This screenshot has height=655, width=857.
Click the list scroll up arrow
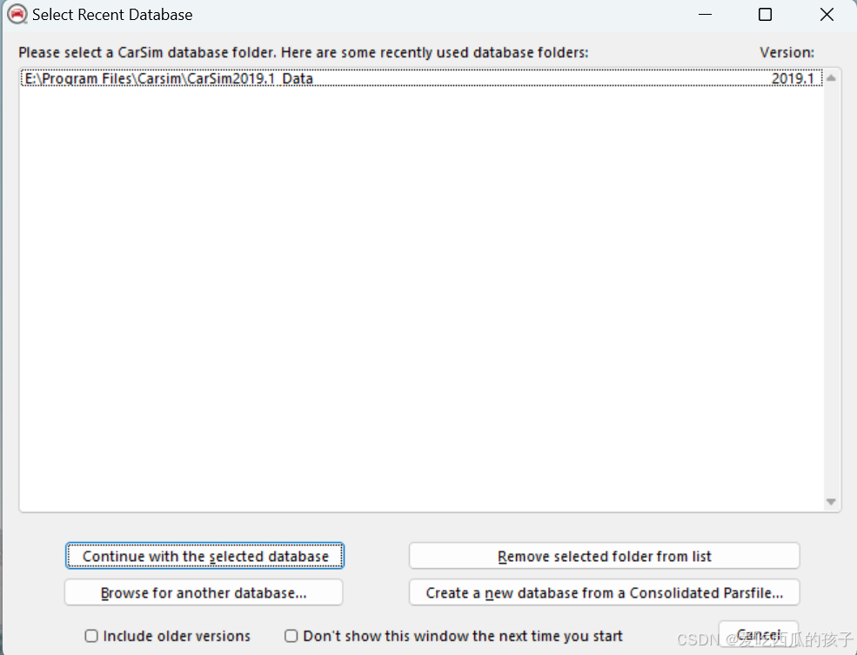(x=831, y=78)
